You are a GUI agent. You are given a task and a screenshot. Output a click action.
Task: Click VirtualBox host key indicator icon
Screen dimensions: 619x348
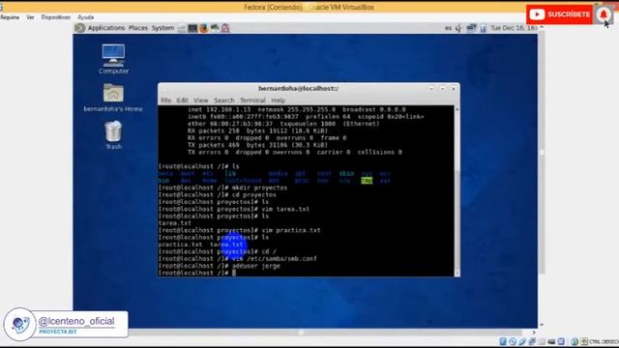(x=584, y=341)
